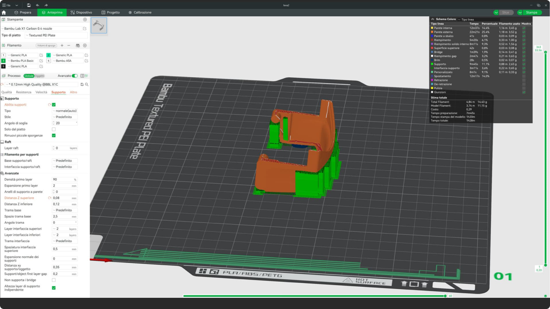Add a filament with plus icon
550x309 pixels.
click(x=62, y=46)
